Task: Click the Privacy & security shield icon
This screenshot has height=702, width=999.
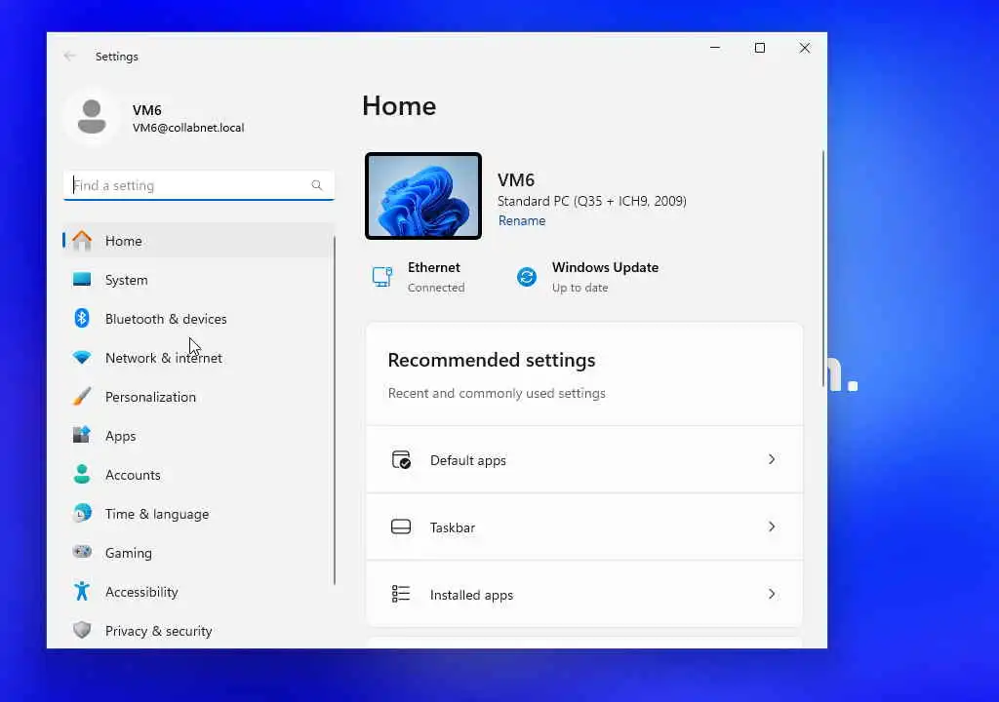Action: click(x=82, y=630)
